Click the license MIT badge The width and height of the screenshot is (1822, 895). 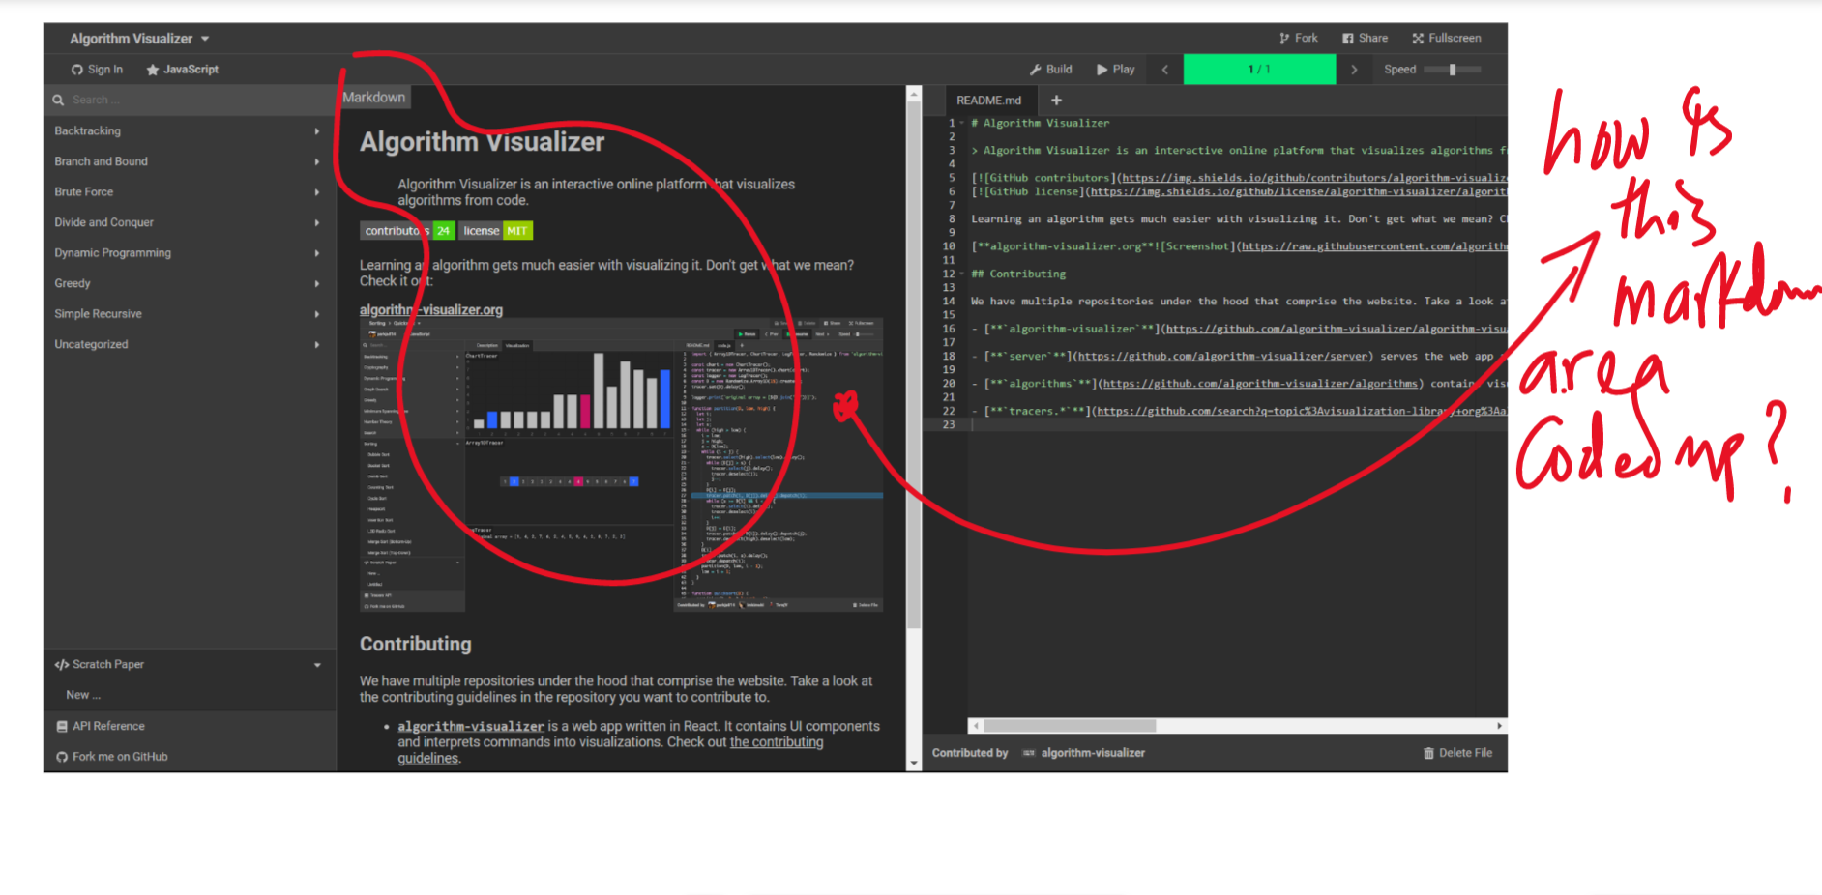(x=496, y=231)
